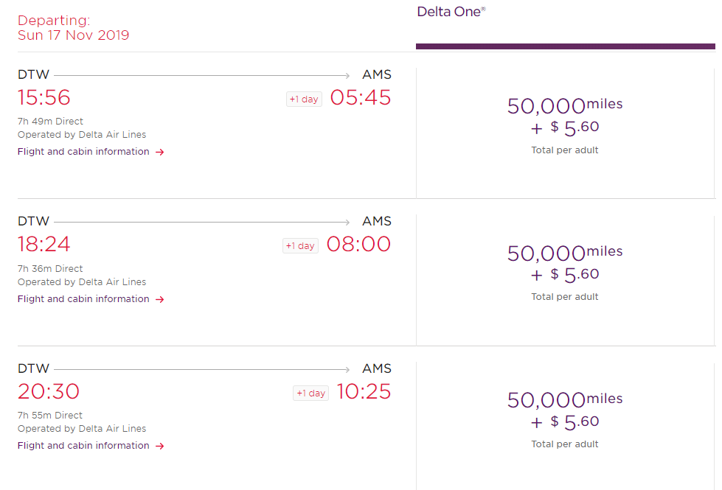Viewport: 722px width, 490px height.
Task: Click the 18:24 departure time
Action: (44, 244)
